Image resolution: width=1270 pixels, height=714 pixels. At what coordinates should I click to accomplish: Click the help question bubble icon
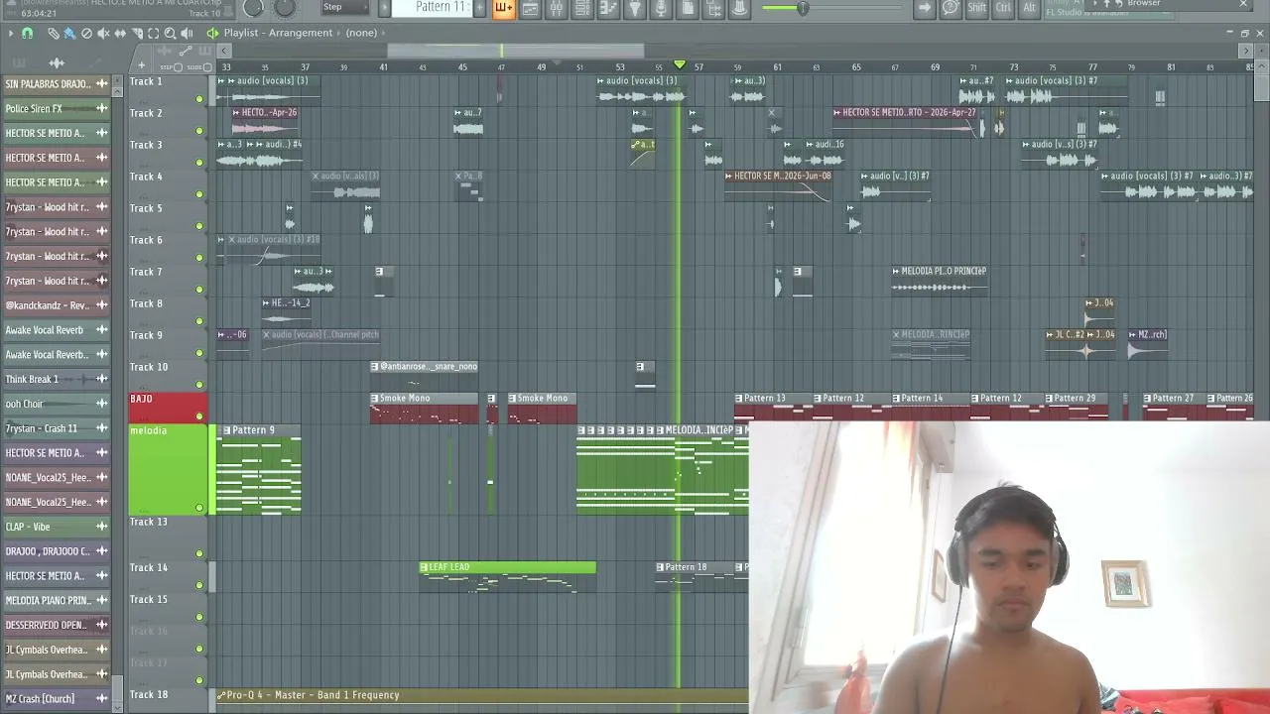pos(951,8)
